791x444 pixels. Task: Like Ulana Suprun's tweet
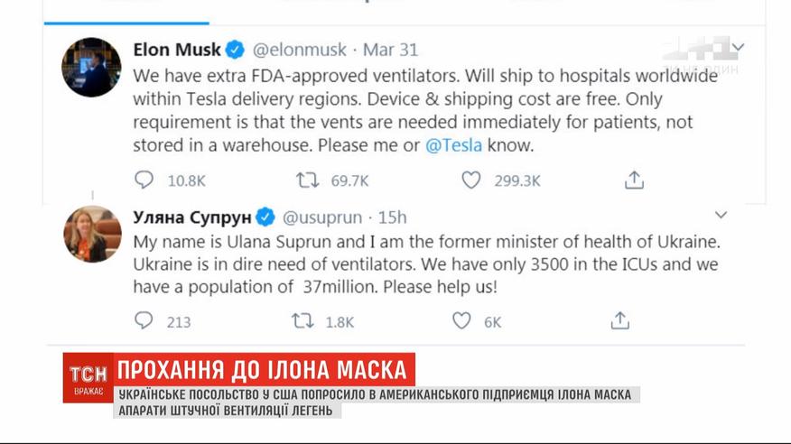[461, 320]
